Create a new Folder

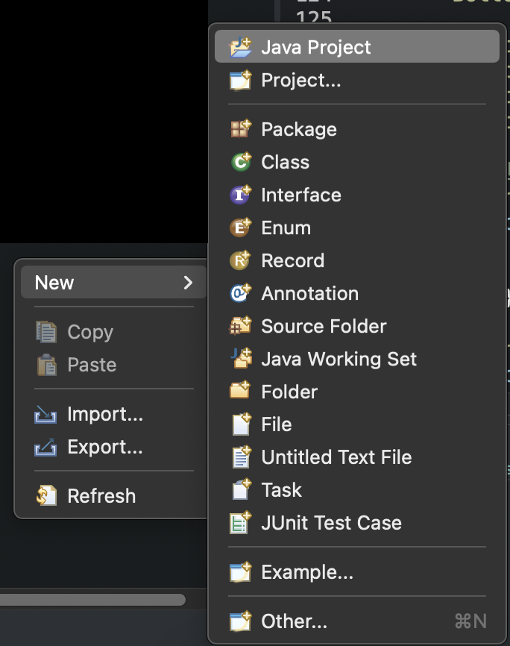pyautogui.click(x=357, y=392)
